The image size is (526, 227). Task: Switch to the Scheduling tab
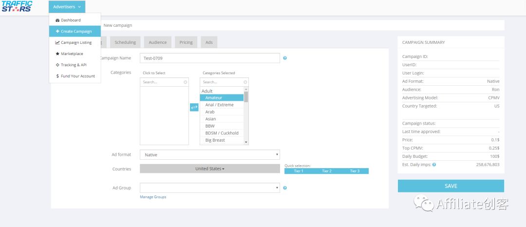[x=125, y=42]
